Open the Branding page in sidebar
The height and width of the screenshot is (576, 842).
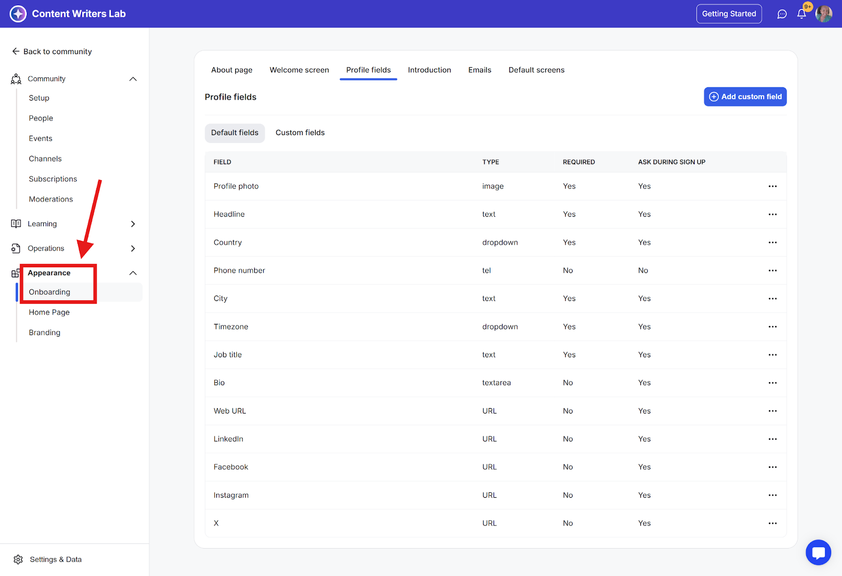point(45,332)
